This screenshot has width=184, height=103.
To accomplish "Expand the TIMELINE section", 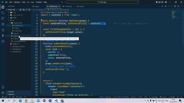I will [11, 94].
